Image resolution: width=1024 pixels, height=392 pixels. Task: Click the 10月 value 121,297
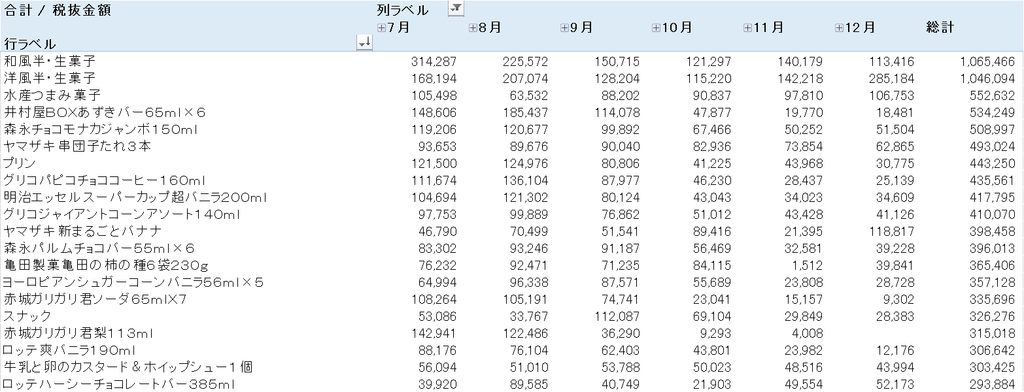coord(709,61)
